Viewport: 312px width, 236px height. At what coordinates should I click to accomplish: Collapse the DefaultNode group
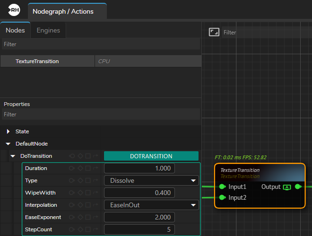point(8,144)
